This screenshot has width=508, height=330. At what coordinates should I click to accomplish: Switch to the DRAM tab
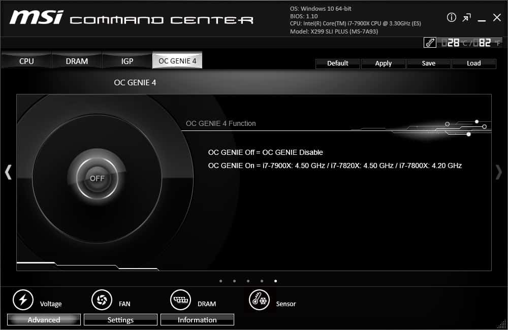coord(77,61)
